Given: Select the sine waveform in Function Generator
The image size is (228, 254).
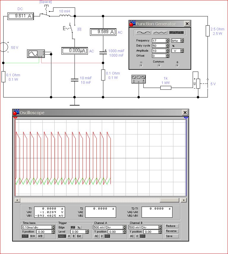Looking at the screenshot, I should click(x=143, y=32).
